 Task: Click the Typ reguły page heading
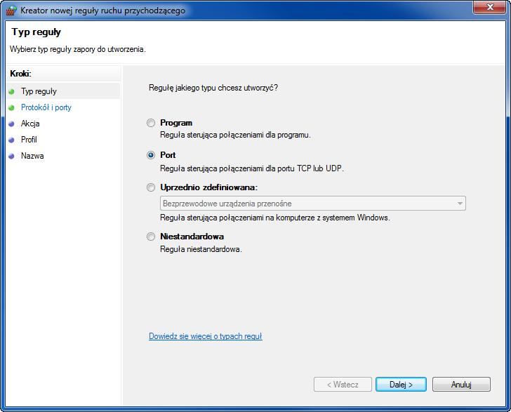click(36, 32)
